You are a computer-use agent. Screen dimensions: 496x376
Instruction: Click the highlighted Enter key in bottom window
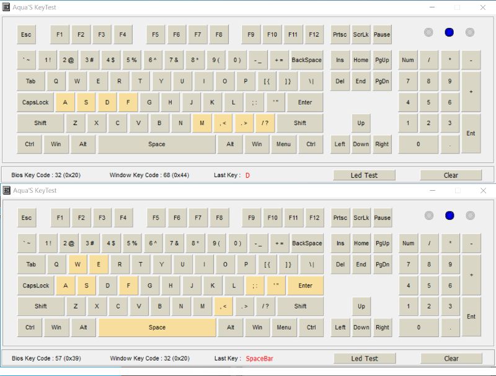[x=305, y=286]
